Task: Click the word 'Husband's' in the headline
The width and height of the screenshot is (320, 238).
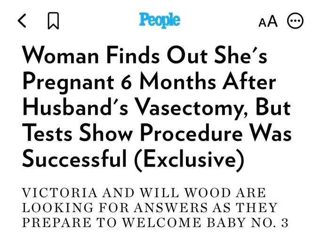Action: coord(76,107)
